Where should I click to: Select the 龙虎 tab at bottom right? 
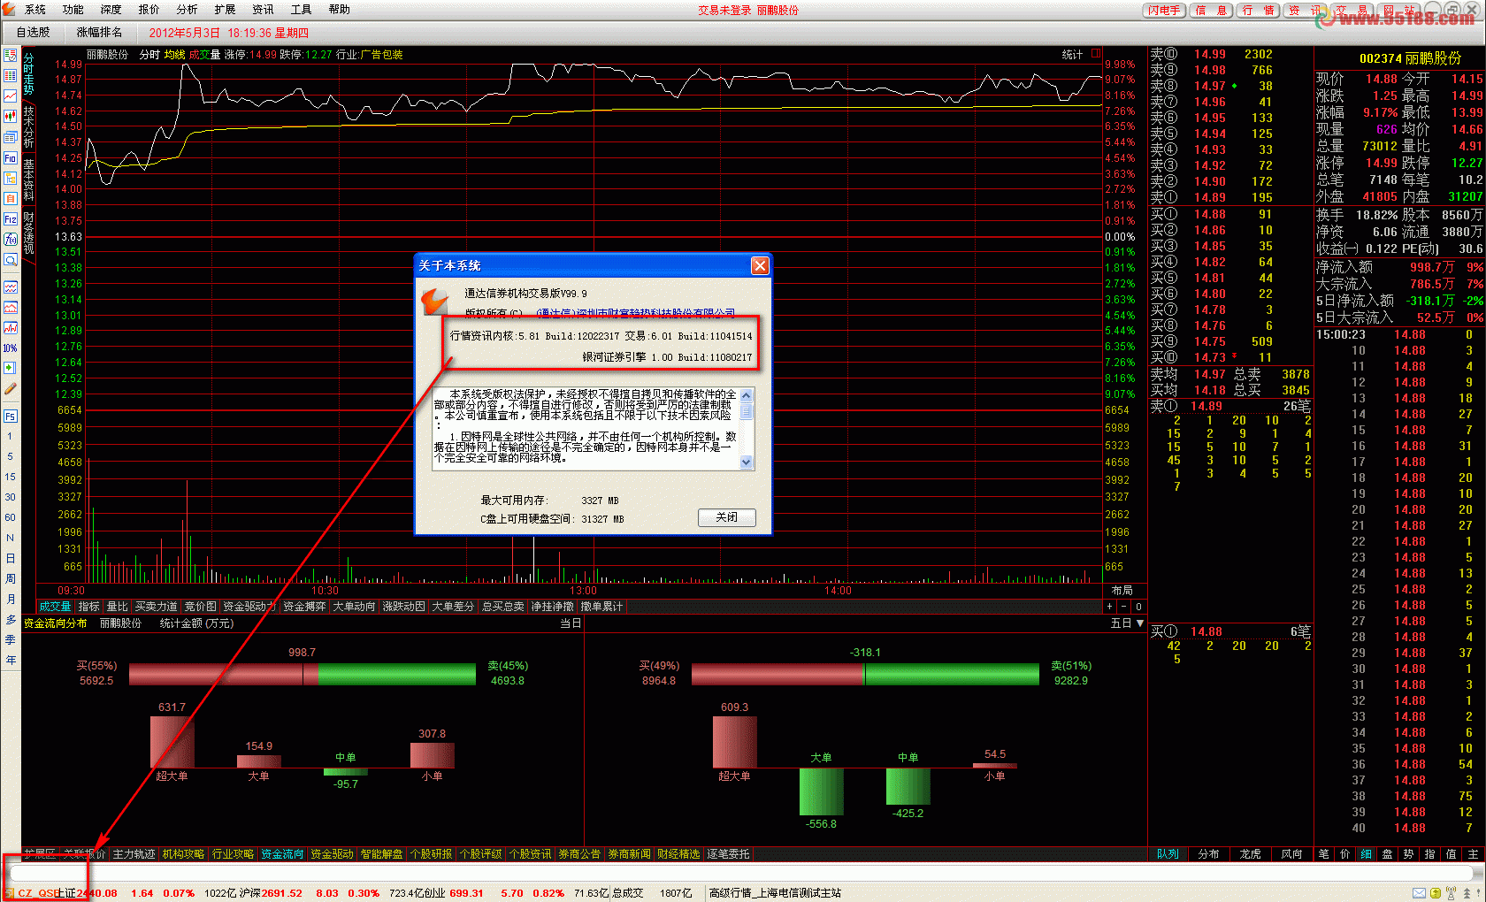coord(1251,854)
